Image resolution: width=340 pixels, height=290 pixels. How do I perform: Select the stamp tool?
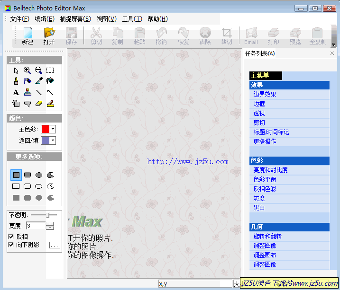pos(28,92)
